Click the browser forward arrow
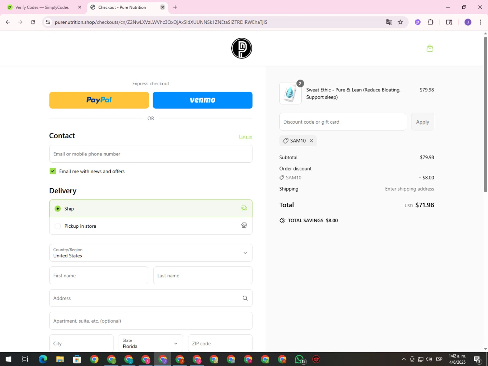Viewport: 488px width, 366px height. pyautogui.click(x=20, y=22)
